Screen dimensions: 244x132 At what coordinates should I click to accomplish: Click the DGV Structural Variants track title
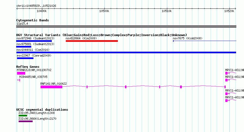point(102,35)
